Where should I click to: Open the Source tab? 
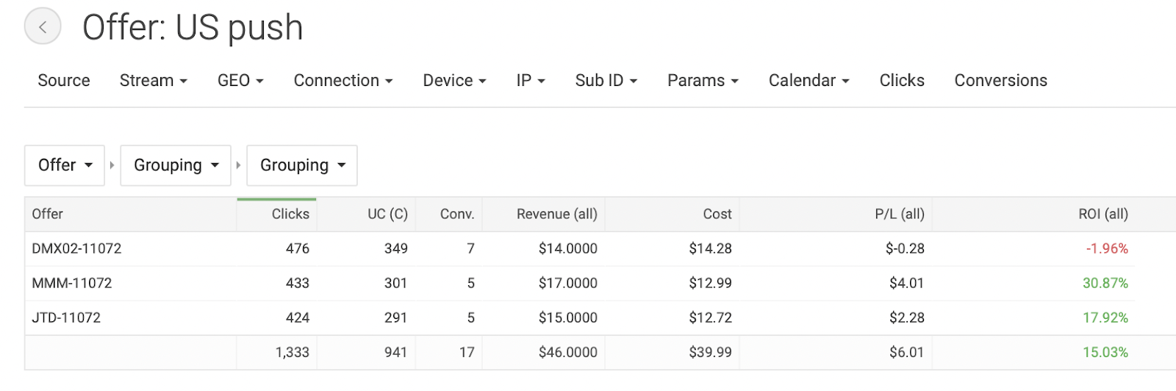click(64, 81)
